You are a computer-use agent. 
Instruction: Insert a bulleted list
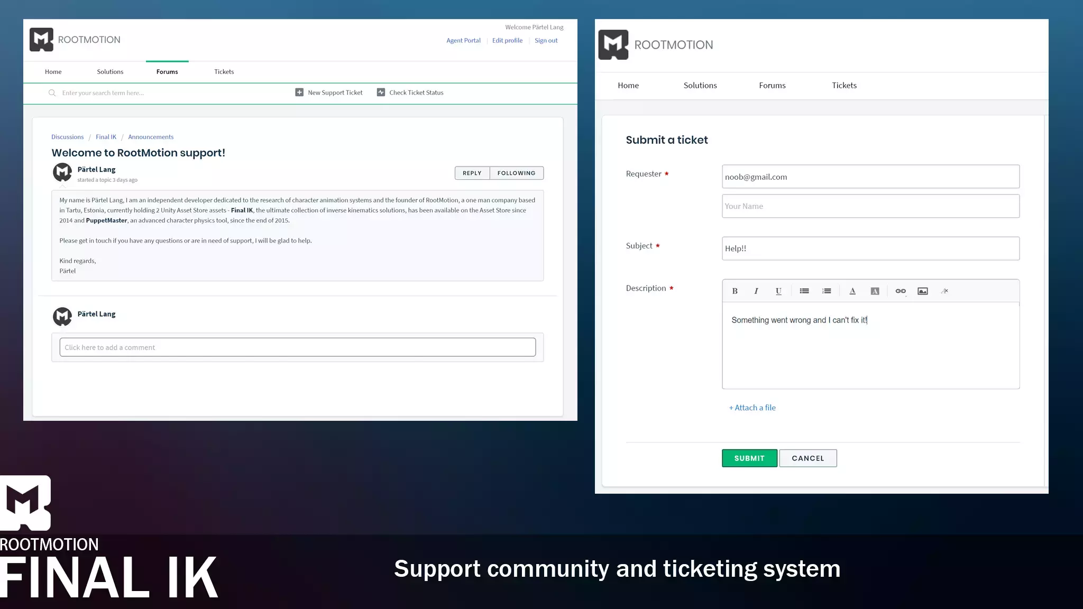804,291
